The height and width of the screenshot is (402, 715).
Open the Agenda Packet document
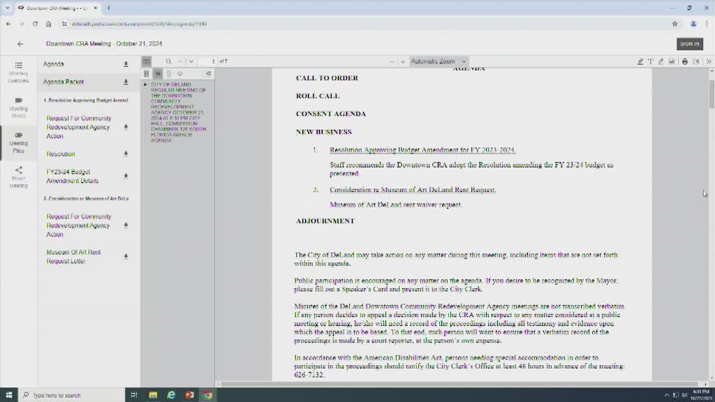(x=64, y=82)
